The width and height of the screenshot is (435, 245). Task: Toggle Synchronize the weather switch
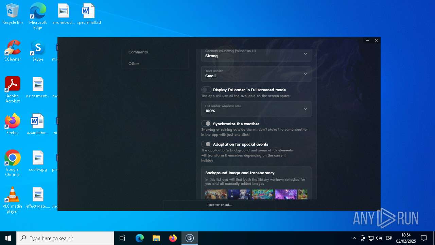tap(206, 124)
